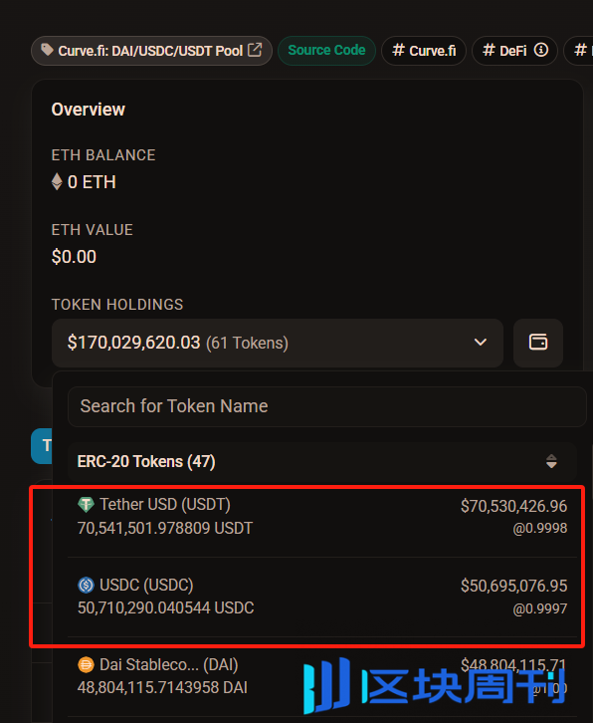The width and height of the screenshot is (593, 723).
Task: Focus the Search for Token Name field
Action: 327,406
